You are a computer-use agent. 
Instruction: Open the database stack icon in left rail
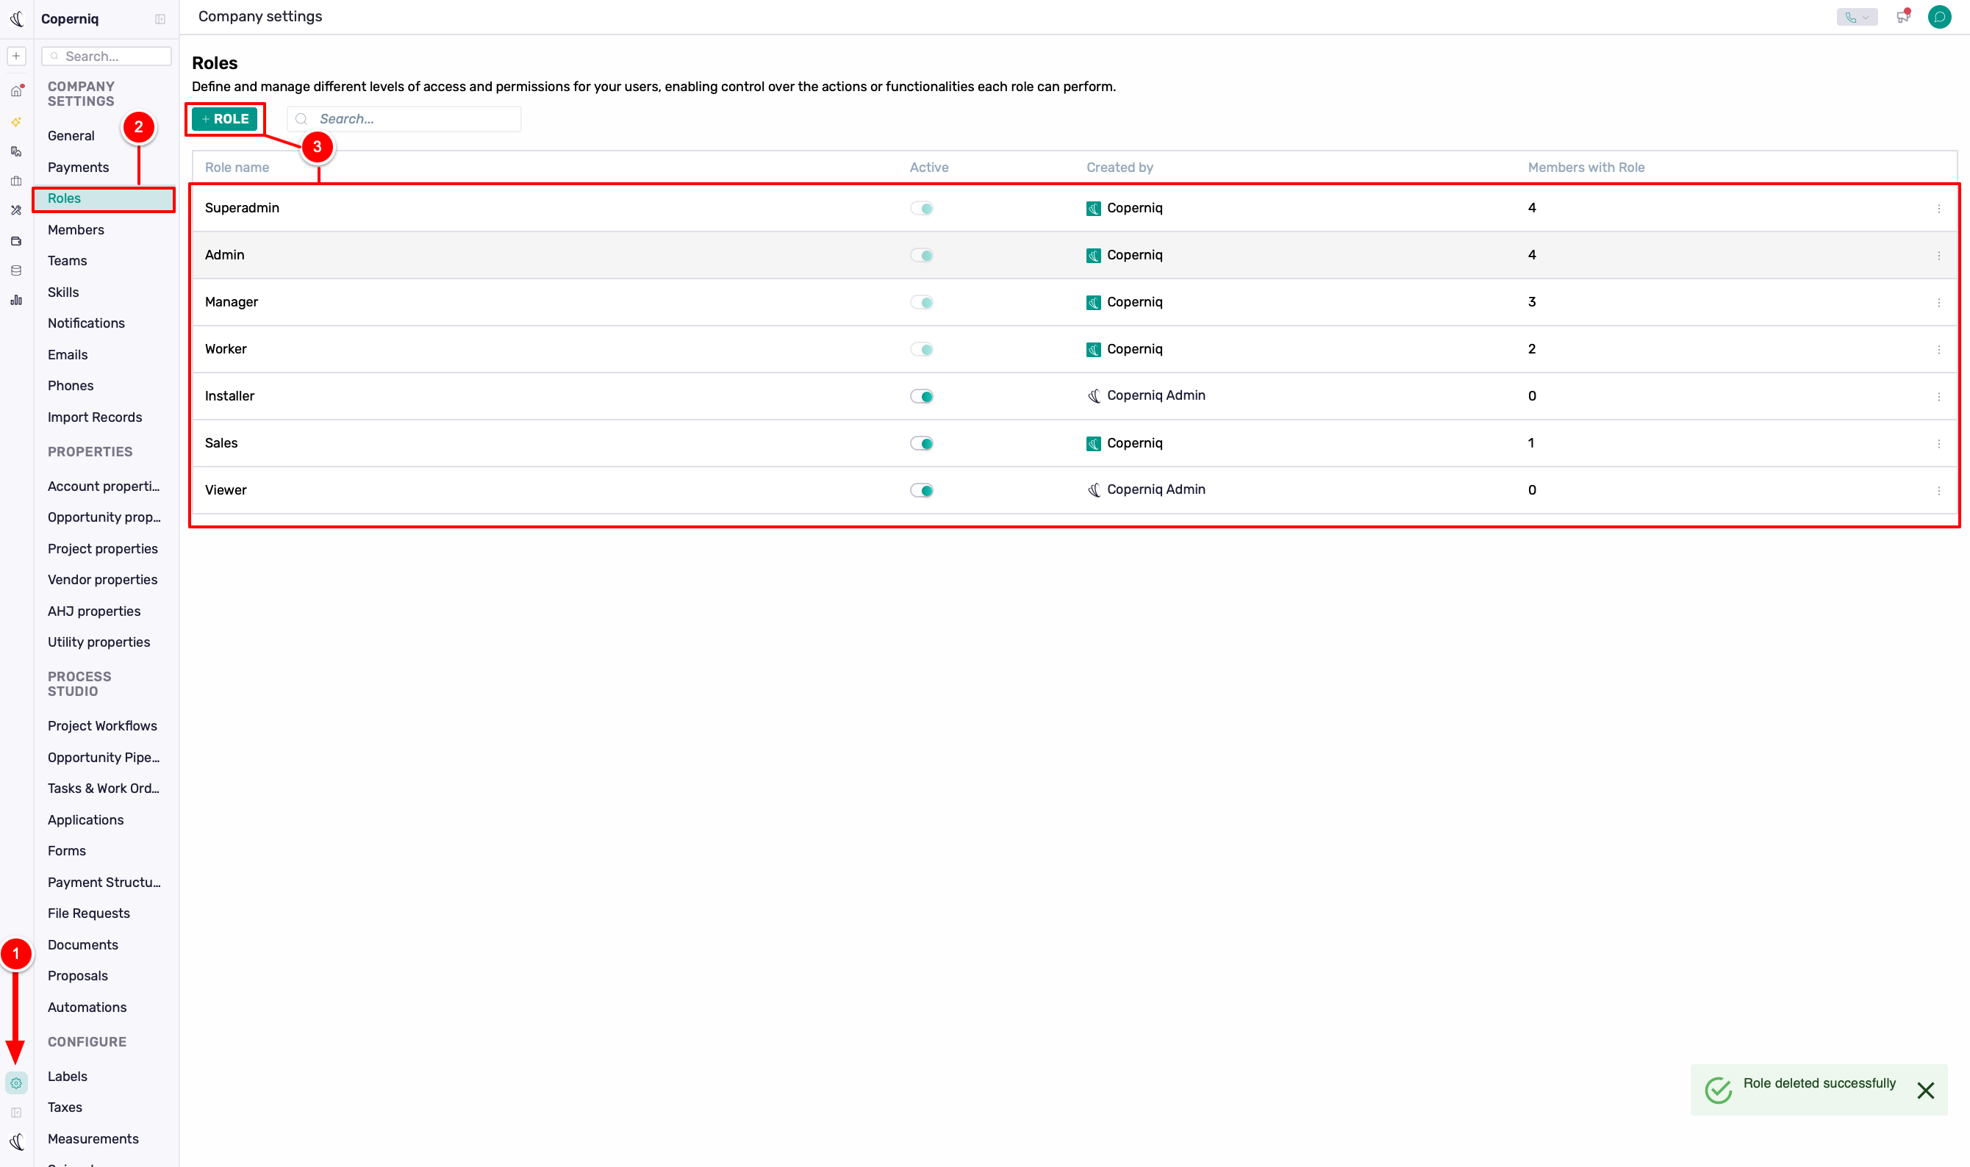(15, 270)
